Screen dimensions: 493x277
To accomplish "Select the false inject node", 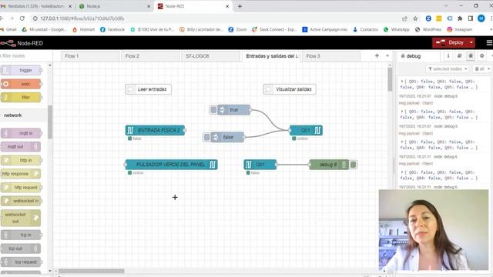I will click(x=228, y=137).
